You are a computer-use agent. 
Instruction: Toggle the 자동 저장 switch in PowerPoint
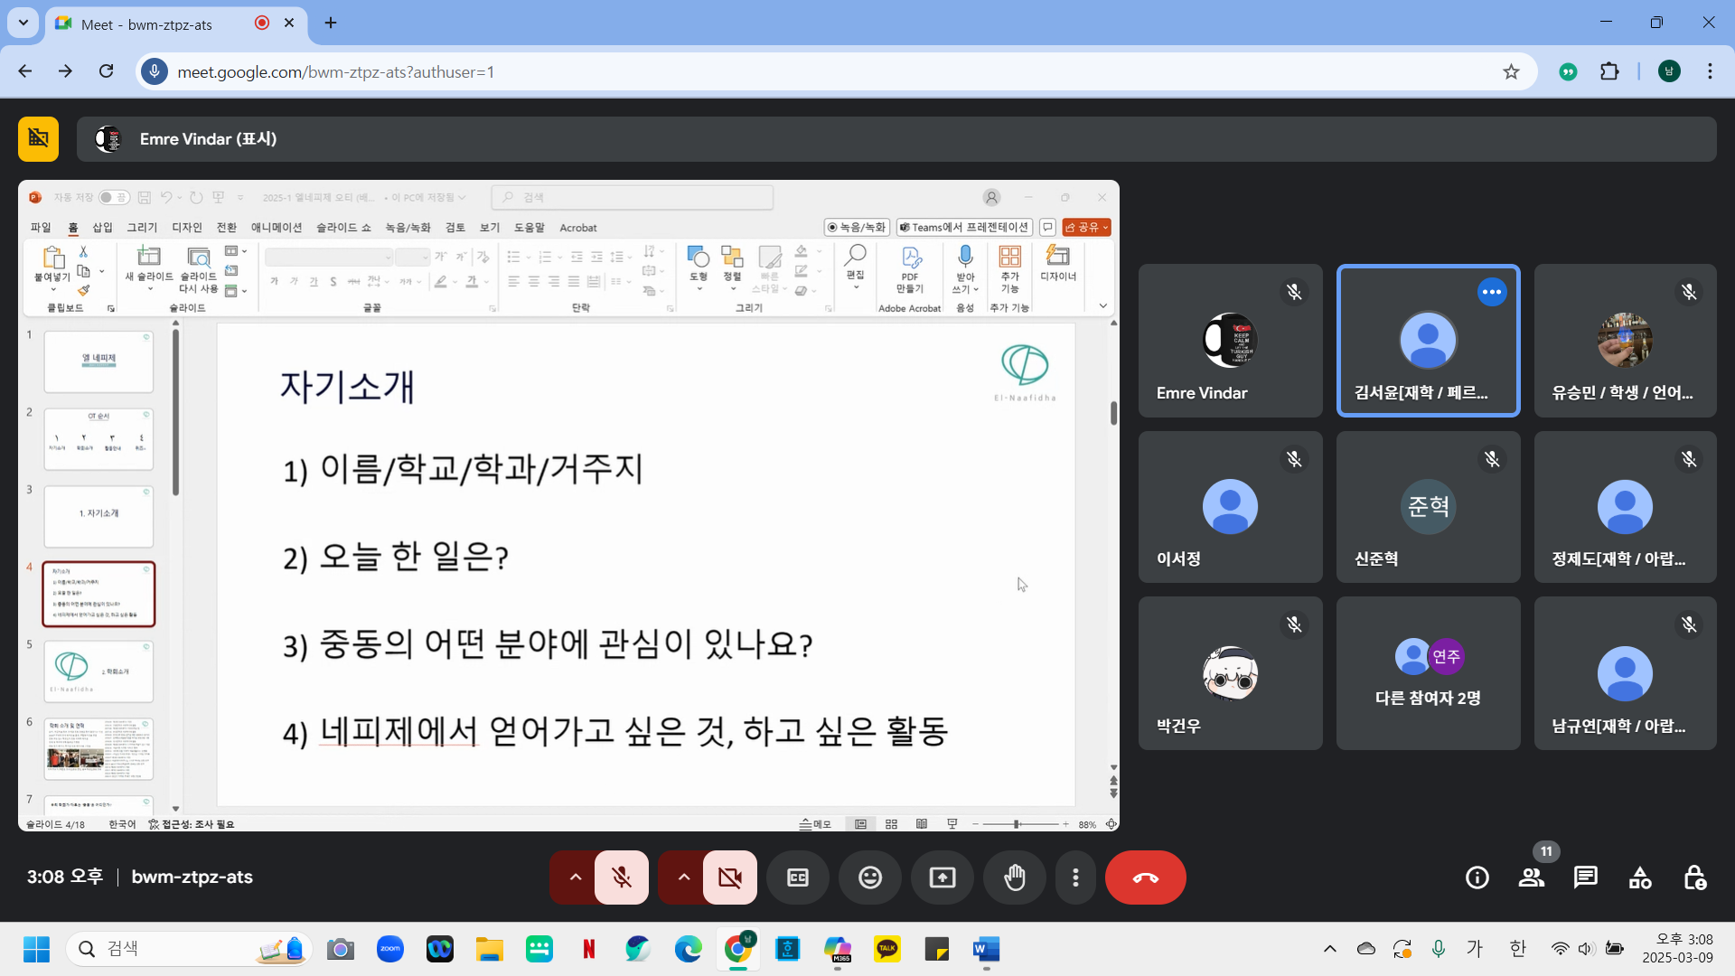[114, 197]
